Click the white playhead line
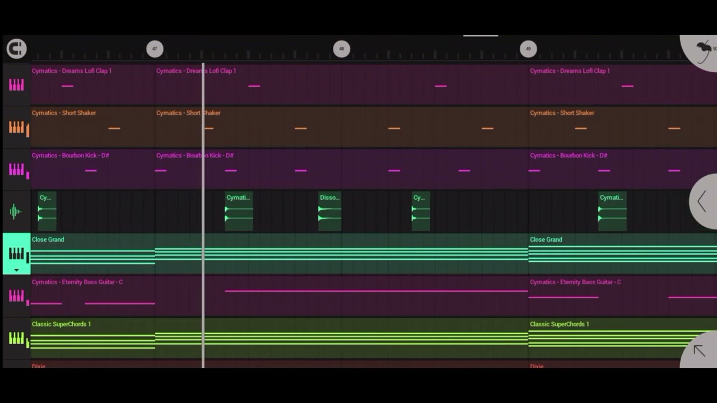The width and height of the screenshot is (717, 403). [203, 215]
